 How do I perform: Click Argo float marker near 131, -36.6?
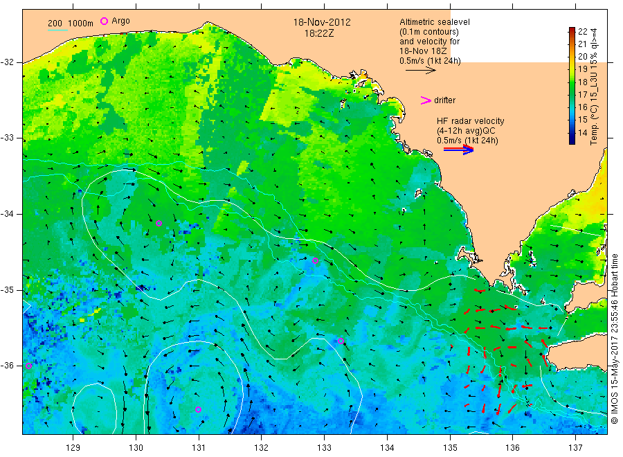pyautogui.click(x=198, y=410)
